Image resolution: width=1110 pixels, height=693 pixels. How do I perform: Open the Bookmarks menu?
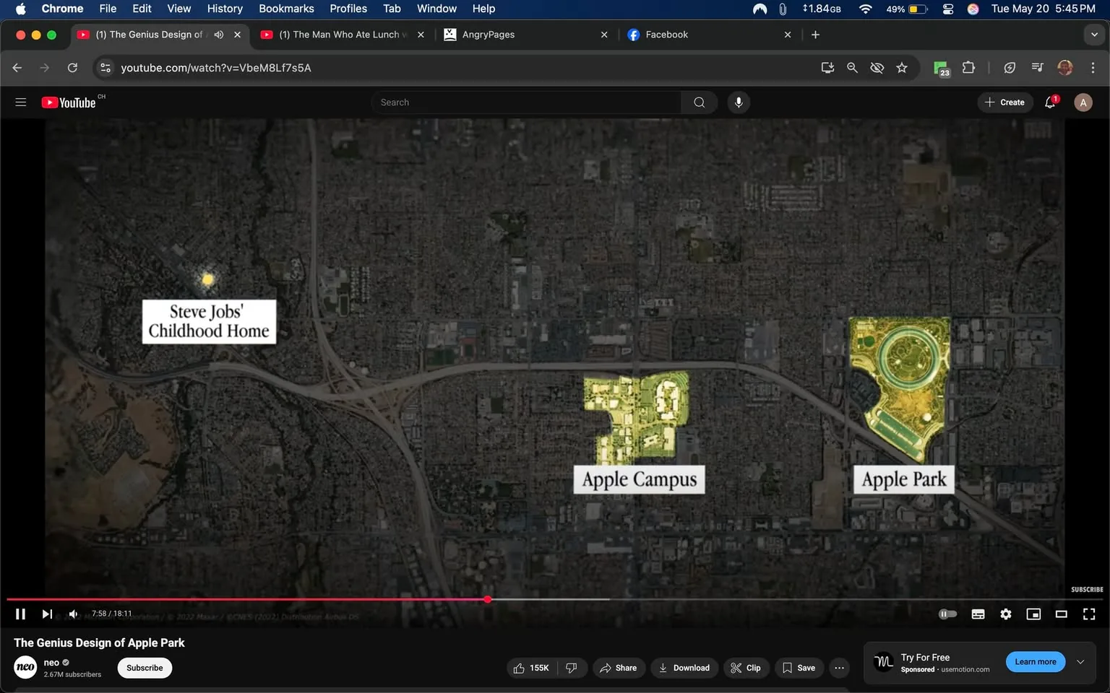click(286, 9)
